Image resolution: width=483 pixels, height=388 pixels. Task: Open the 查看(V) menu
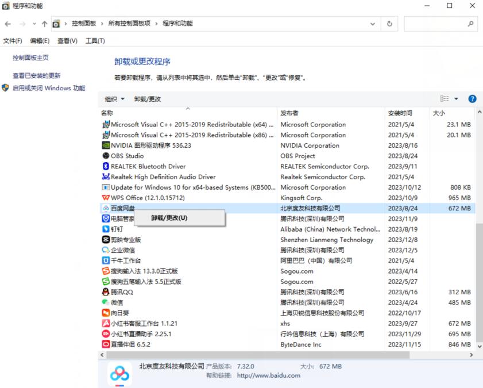(67, 41)
